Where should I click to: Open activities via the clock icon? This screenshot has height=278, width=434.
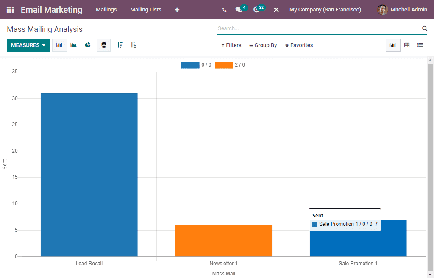tap(257, 9)
